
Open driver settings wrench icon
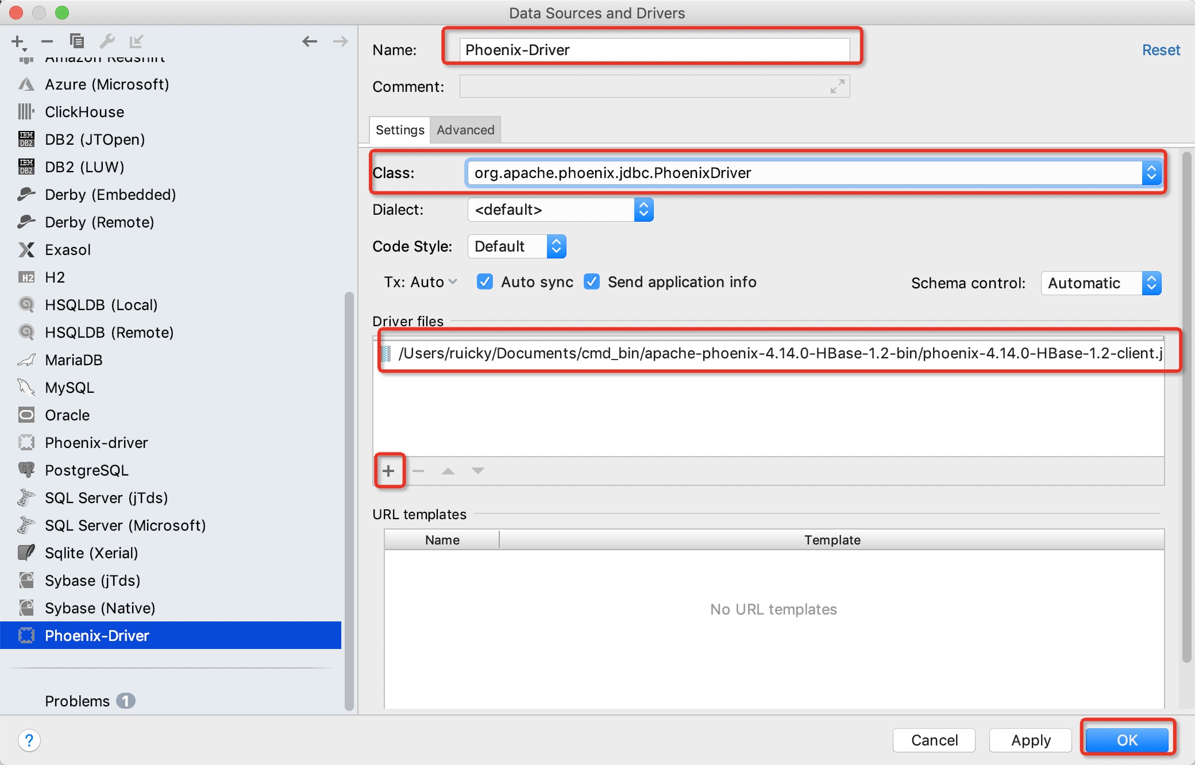pos(107,41)
